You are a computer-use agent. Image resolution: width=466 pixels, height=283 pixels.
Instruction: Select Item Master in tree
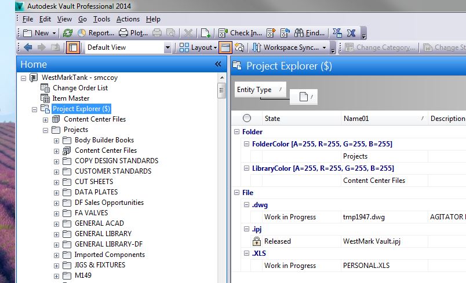click(71, 98)
